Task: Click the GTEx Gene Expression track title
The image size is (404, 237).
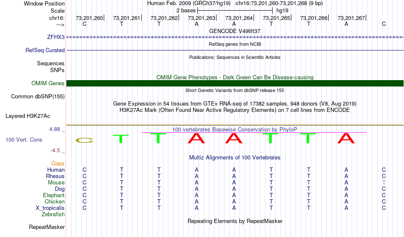Action: tap(235, 104)
